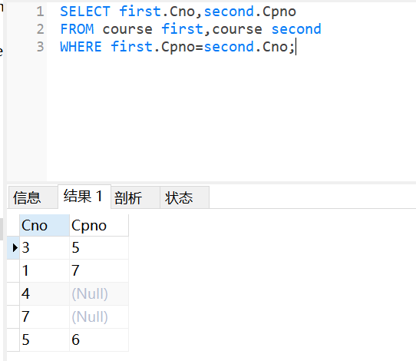Select Cpno cell with value 5

click(x=99, y=247)
